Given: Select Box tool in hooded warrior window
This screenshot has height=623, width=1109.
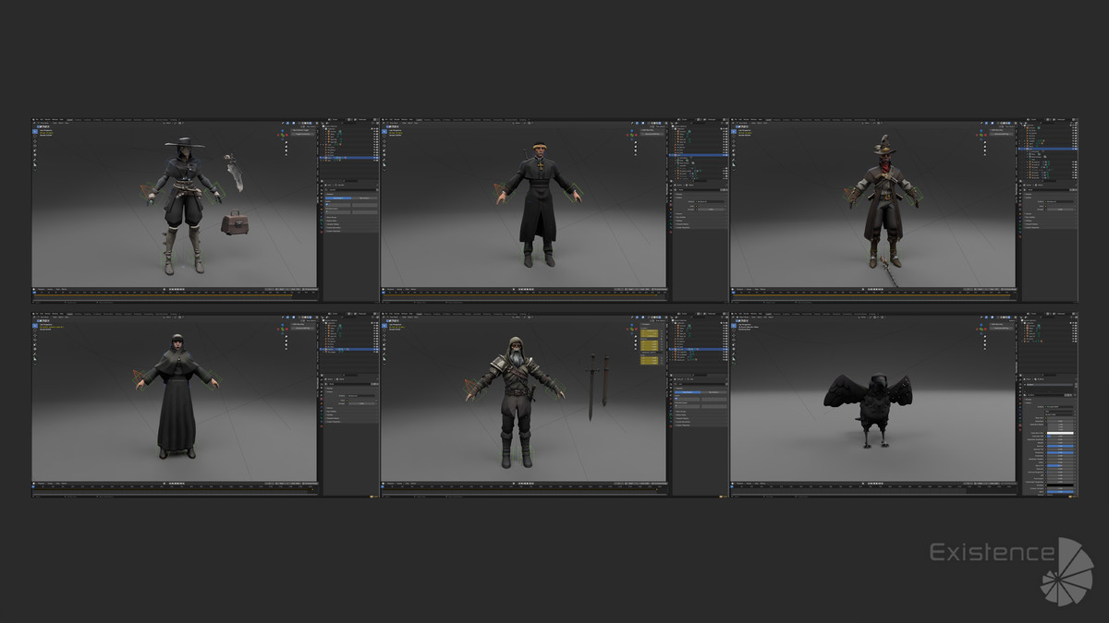Looking at the screenshot, I should [384, 326].
